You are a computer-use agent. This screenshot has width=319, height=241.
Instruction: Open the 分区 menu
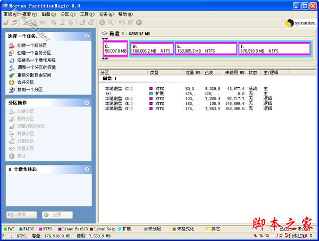point(68,14)
